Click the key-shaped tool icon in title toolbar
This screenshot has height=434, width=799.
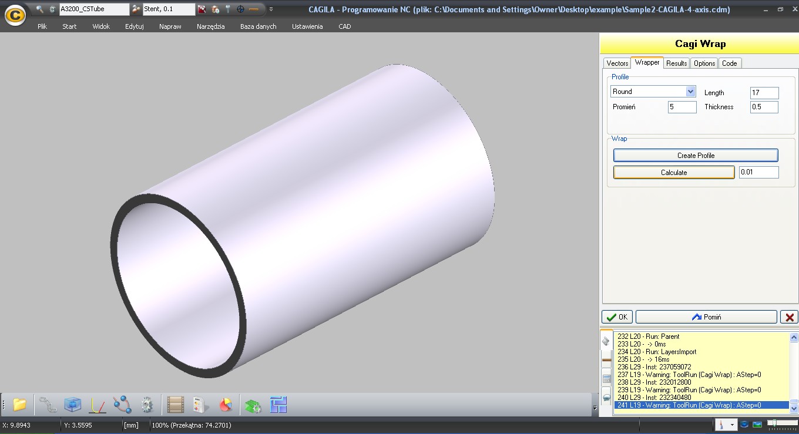(x=228, y=9)
